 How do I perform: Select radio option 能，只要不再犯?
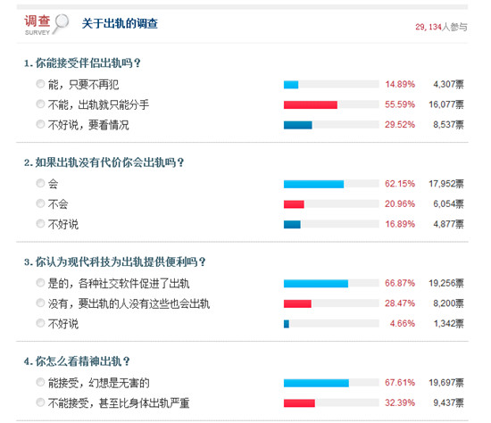click(x=40, y=84)
